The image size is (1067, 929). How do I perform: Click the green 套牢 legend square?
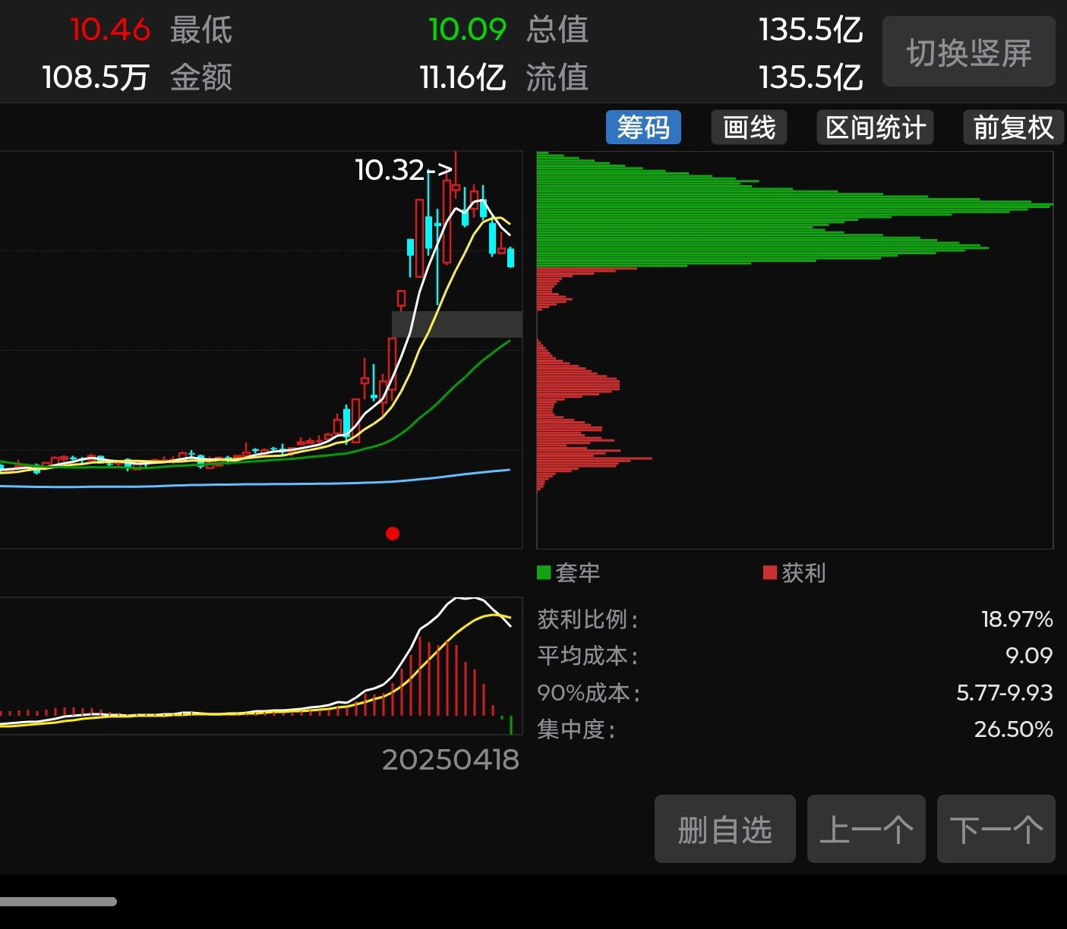tap(544, 572)
